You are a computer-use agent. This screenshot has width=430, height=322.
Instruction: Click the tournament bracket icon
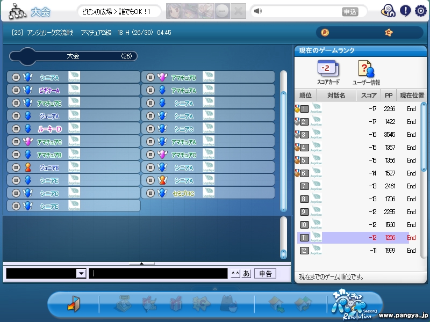tap(17, 11)
